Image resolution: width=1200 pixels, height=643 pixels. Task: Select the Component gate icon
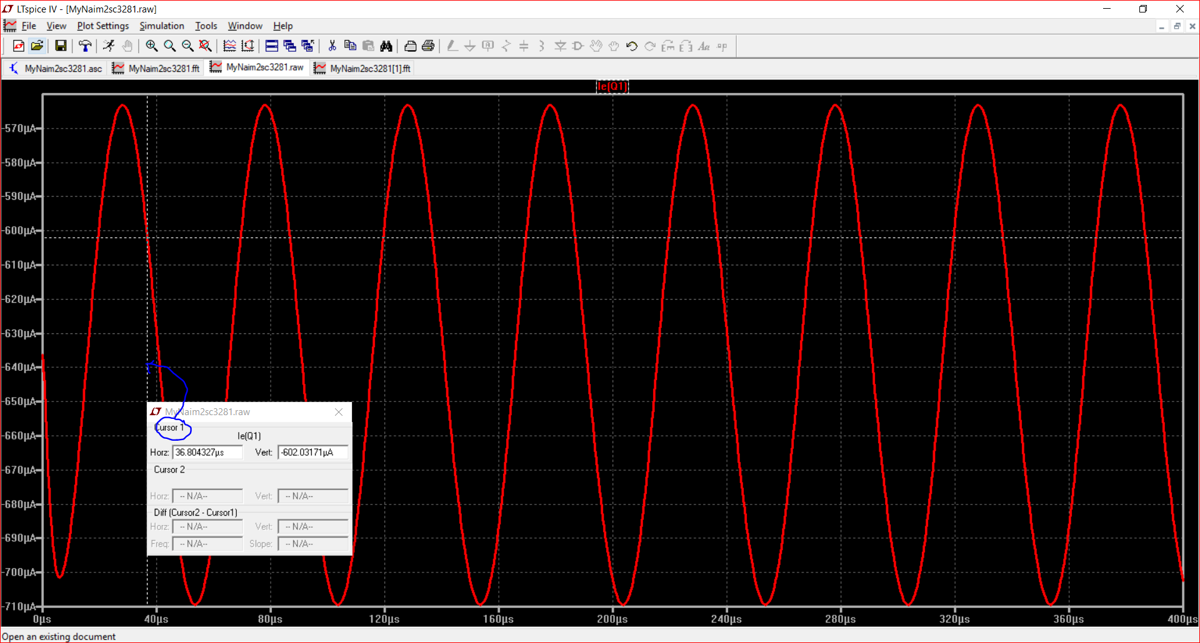click(578, 46)
